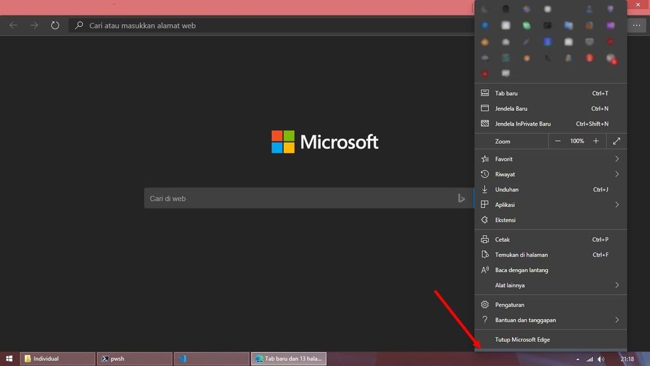Increase zoom with the plus button
The image size is (650, 366).
click(596, 141)
